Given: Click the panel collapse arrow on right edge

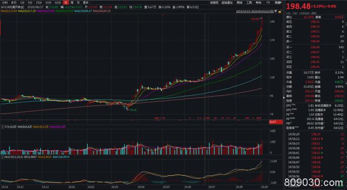Looking at the screenshot, I should [x=284, y=98].
